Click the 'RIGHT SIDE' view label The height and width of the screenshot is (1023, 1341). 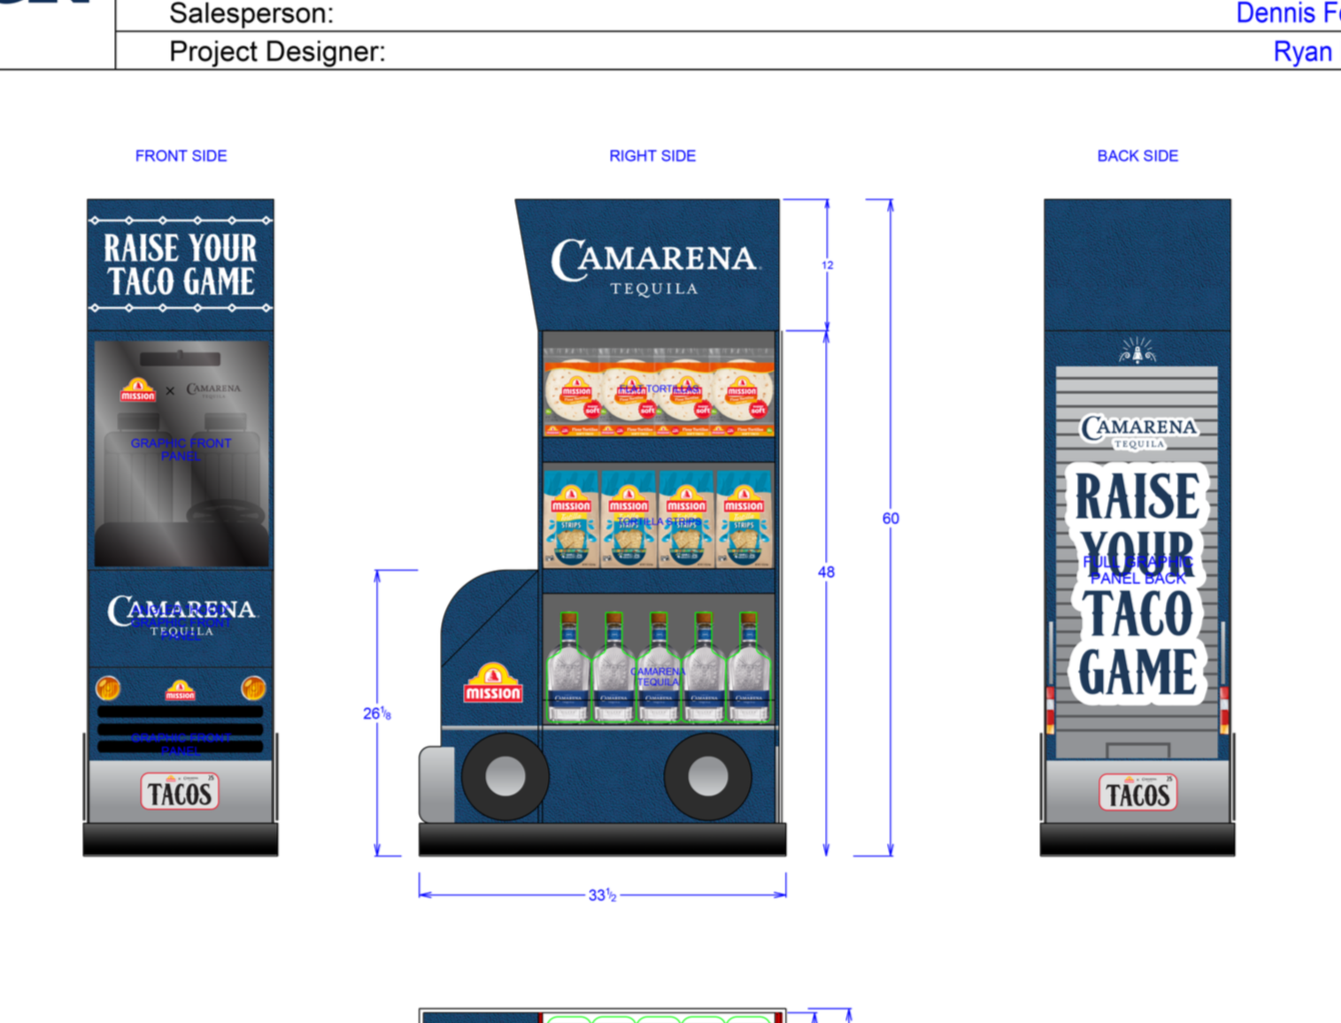(x=652, y=156)
